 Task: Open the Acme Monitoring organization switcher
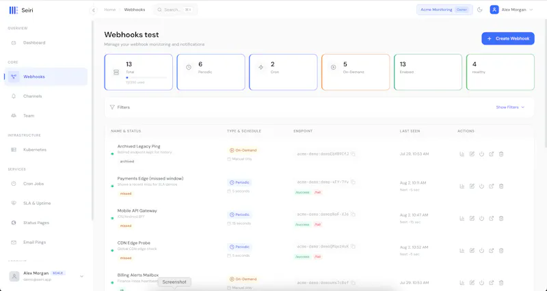coord(444,10)
